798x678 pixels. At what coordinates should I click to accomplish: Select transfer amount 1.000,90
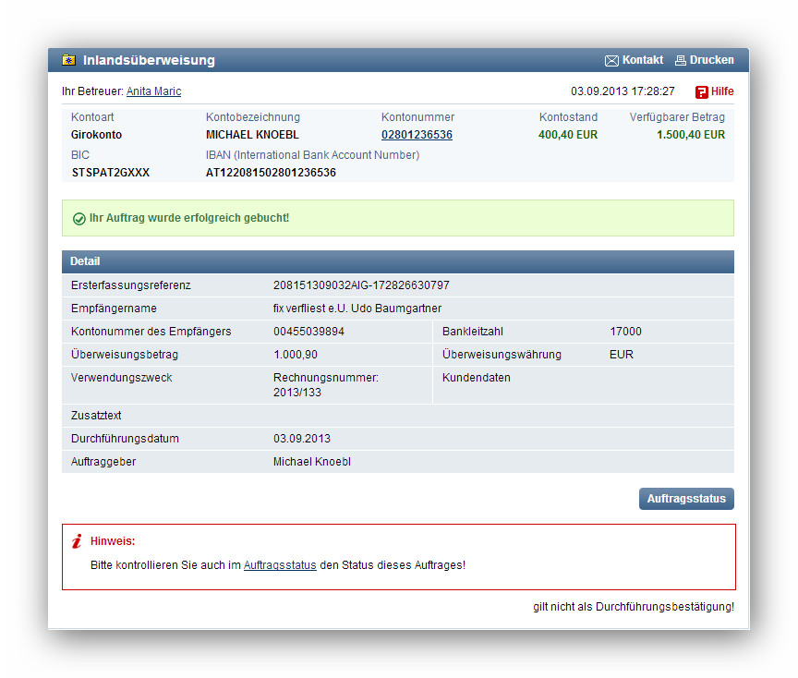[296, 355]
